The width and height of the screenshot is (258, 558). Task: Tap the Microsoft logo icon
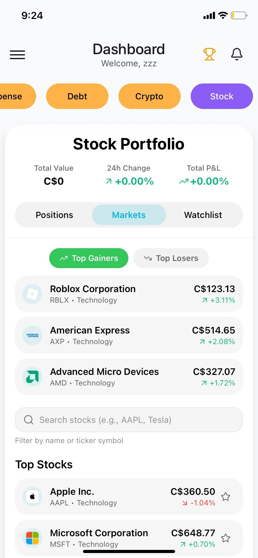click(32, 538)
